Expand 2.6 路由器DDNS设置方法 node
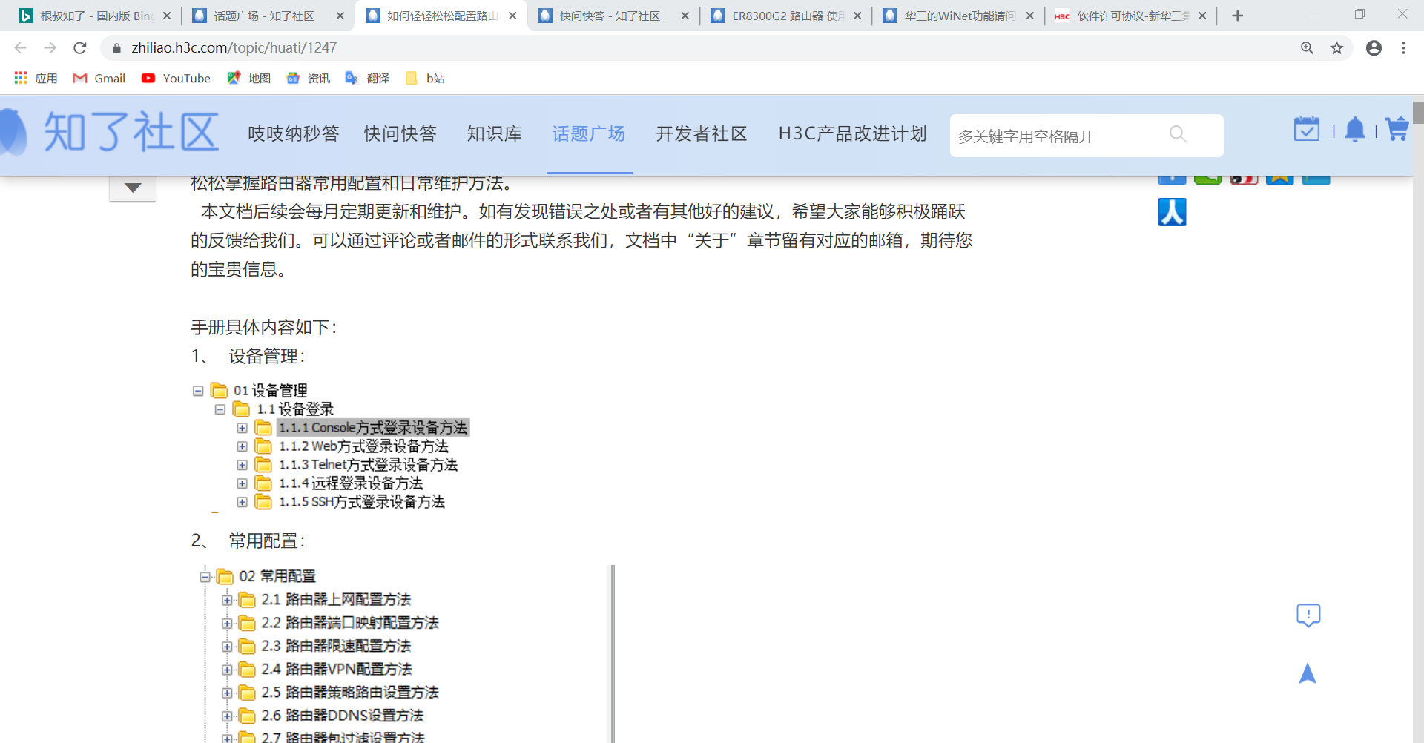The image size is (1424, 743). pos(227,716)
